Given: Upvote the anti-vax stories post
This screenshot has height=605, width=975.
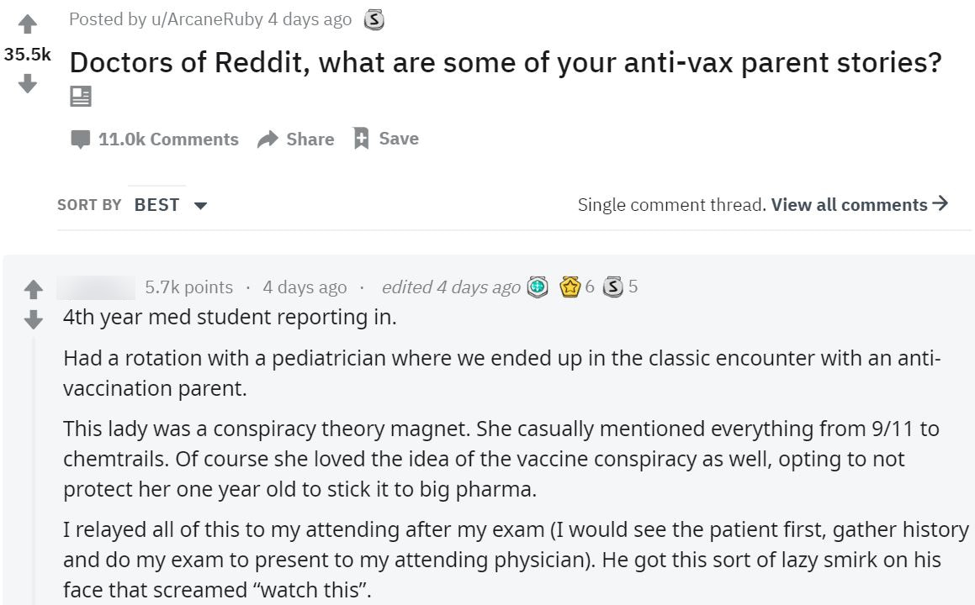Looking at the screenshot, I should 28,24.
